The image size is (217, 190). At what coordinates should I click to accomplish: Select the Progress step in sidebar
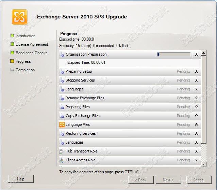pyautogui.click(x=23, y=61)
